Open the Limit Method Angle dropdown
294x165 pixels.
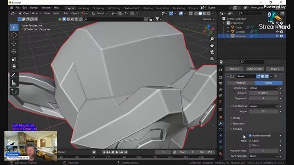coord(263,106)
